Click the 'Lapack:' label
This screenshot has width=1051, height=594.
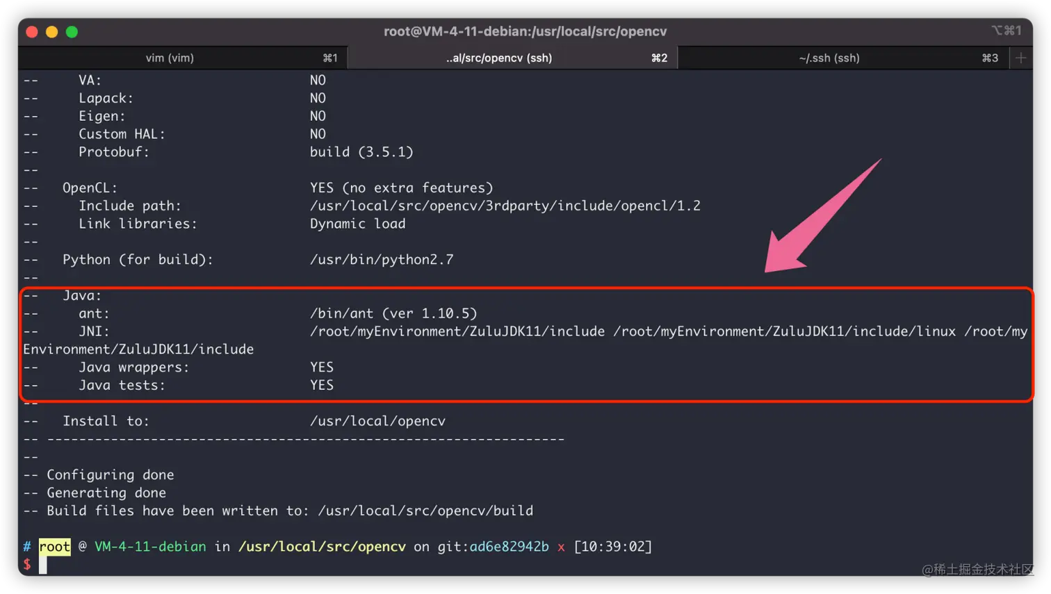[x=106, y=98]
